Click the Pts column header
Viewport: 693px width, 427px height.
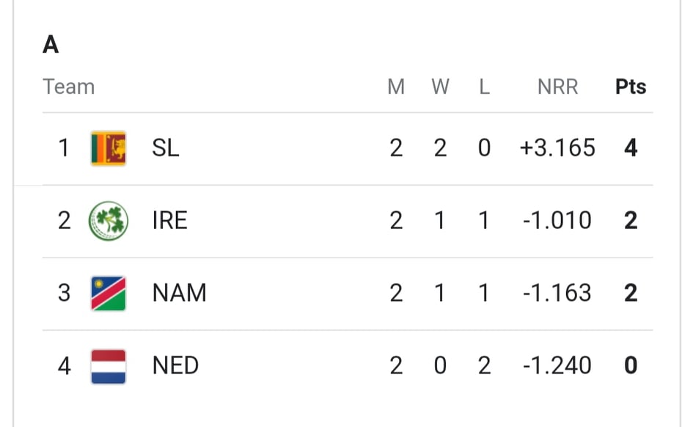pos(631,87)
